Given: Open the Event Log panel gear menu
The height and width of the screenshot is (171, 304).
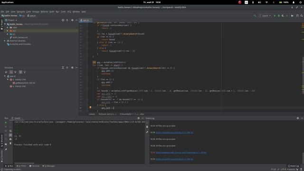Looking at the screenshot, I should pyautogui.click(x=298, y=118).
